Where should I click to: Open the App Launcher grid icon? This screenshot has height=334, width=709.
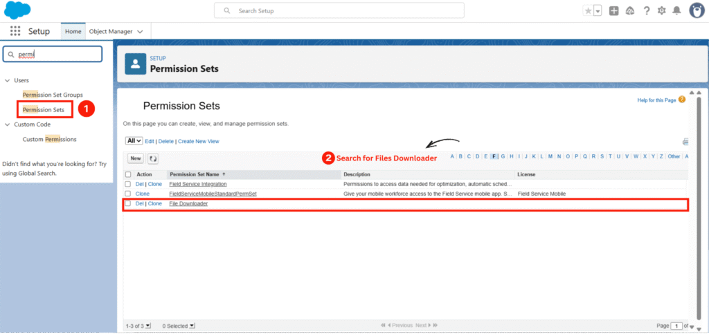click(15, 31)
